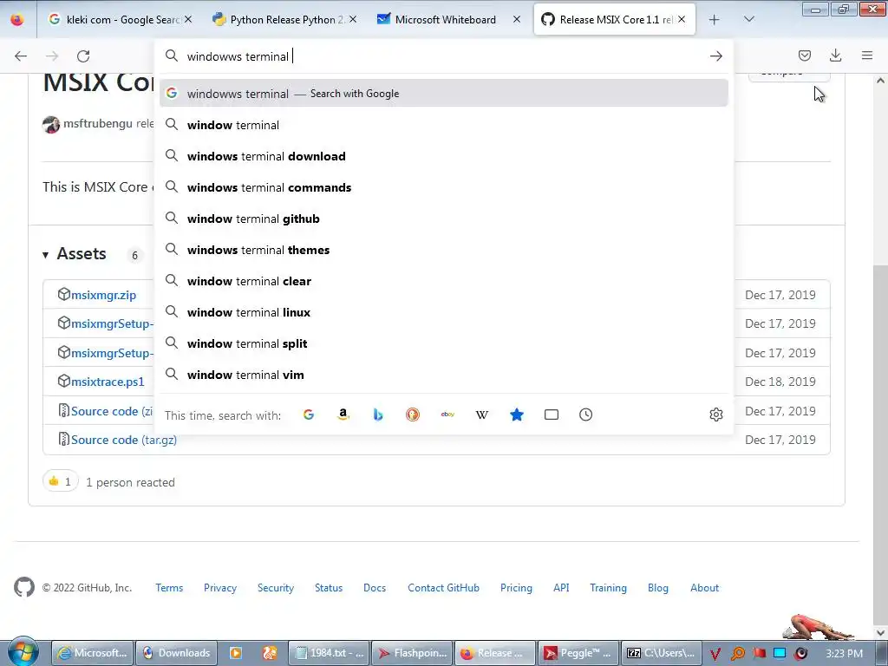Search with DuckDuckGo one-off icon
Screen dimensions: 888x666
click(413, 415)
